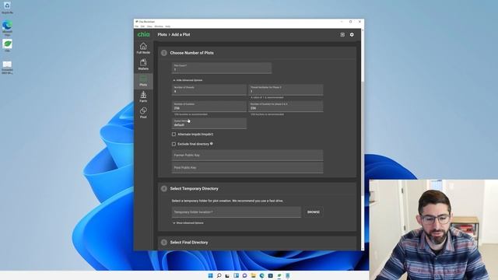Collapse Hide Advanced Options in plots section

pyautogui.click(x=188, y=80)
